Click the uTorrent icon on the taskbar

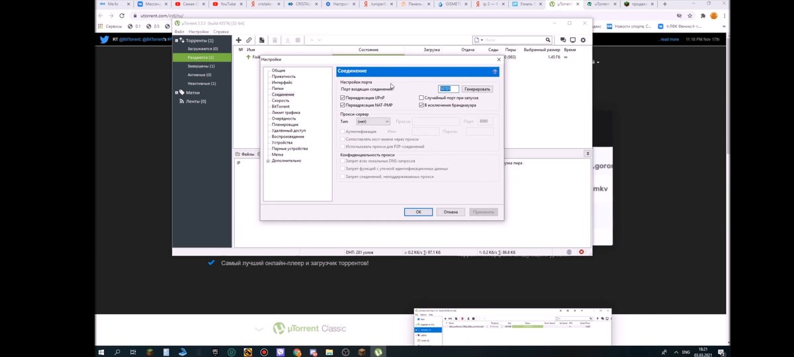pyautogui.click(x=378, y=352)
